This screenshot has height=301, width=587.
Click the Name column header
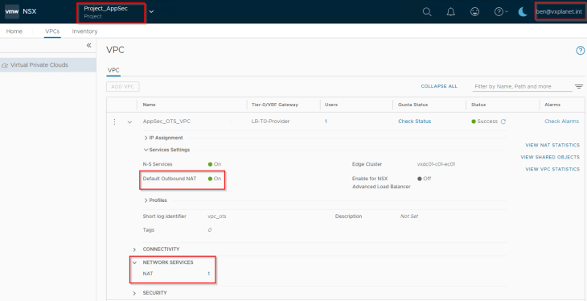pyautogui.click(x=150, y=105)
